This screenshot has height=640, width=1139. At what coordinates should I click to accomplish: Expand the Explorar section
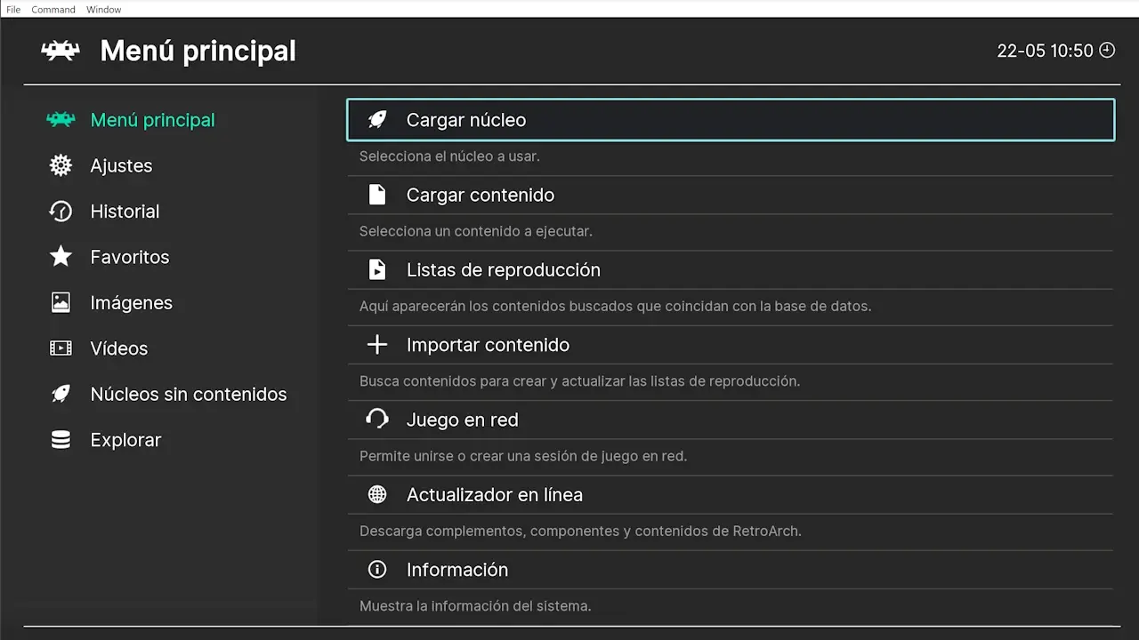[125, 439]
